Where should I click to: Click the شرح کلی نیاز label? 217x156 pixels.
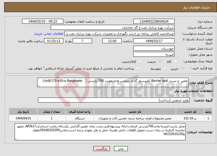(201, 83)
